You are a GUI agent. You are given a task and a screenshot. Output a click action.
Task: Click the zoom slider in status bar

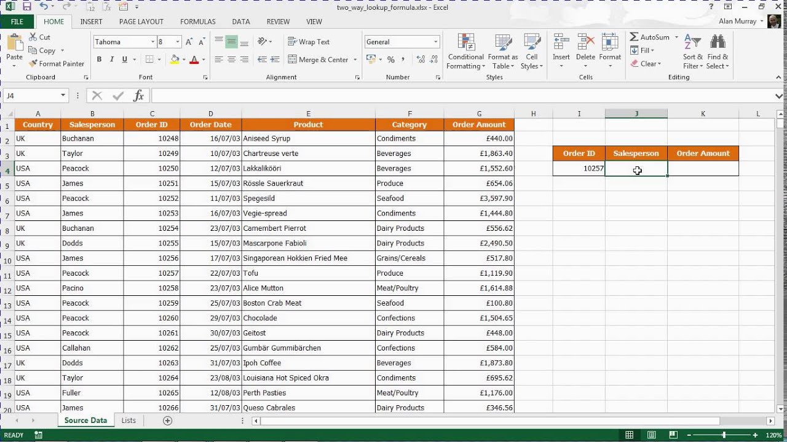[724, 435]
